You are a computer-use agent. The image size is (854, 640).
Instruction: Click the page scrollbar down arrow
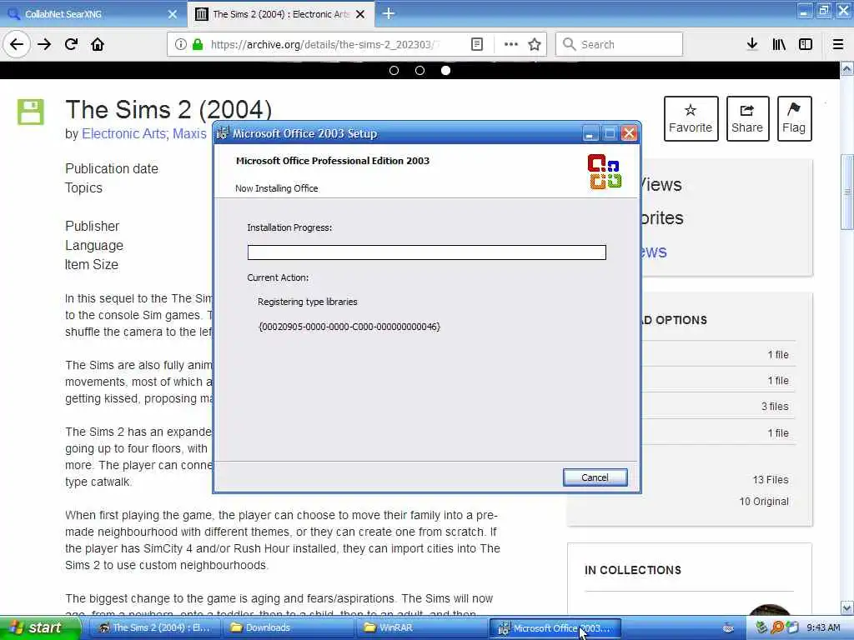pos(846,607)
